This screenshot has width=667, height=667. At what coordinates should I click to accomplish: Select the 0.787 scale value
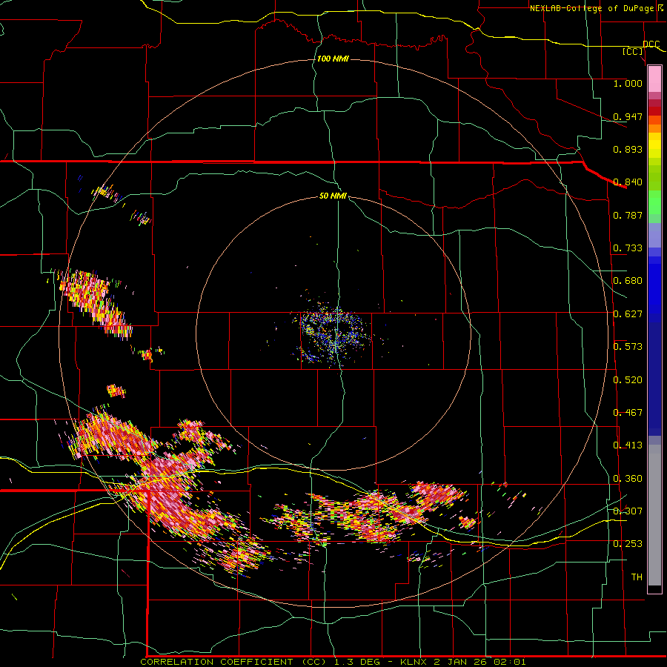(628, 215)
